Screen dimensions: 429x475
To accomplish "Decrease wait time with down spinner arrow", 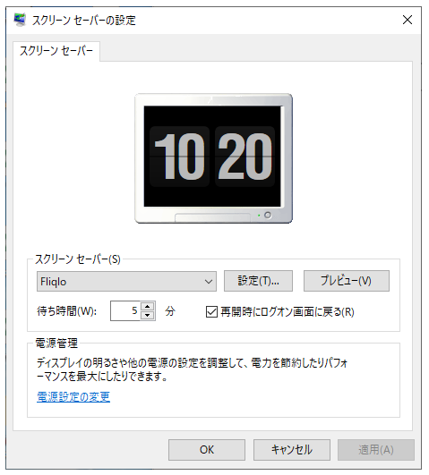I will pos(148,316).
